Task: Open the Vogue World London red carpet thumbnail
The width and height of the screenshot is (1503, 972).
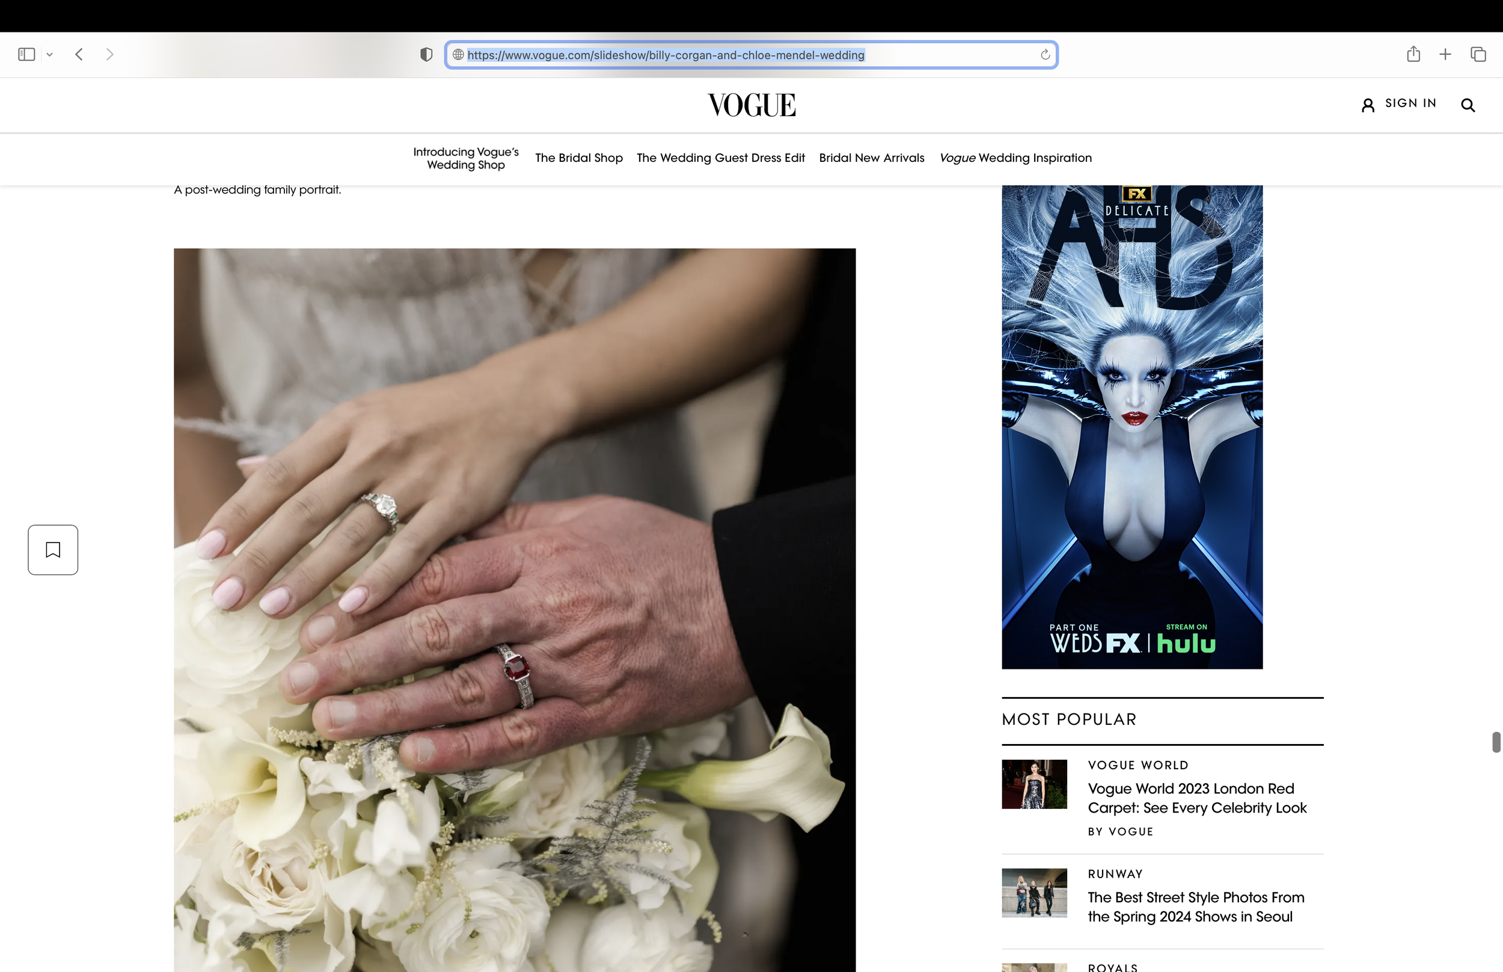Action: coord(1035,784)
